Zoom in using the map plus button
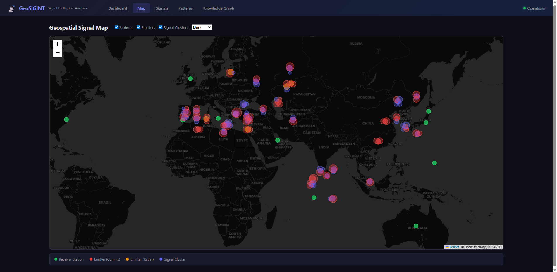The image size is (557, 272). 57,44
